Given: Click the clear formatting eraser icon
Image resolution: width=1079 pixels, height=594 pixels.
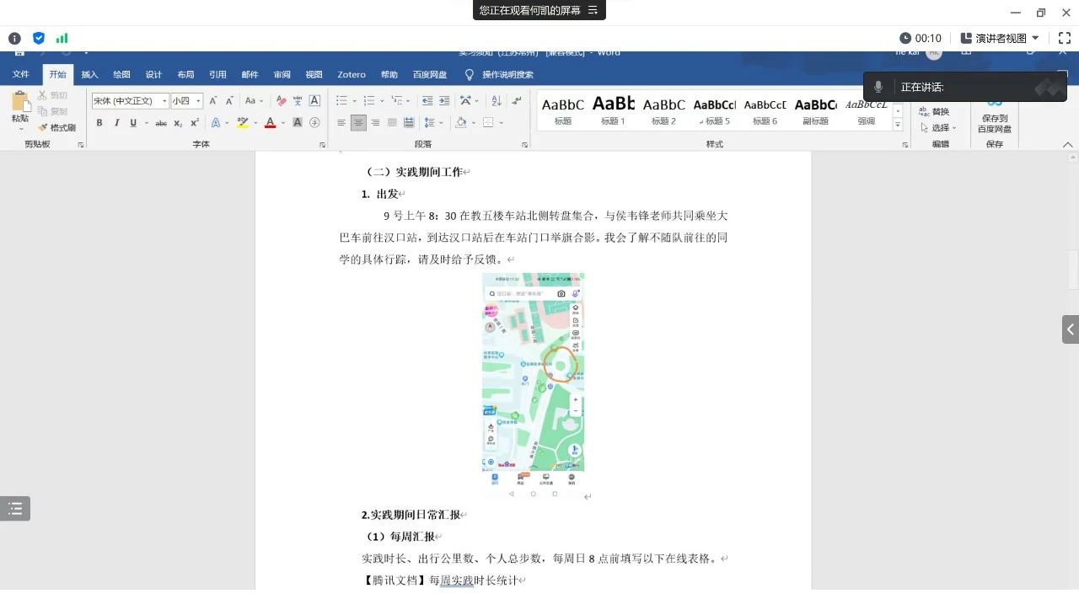Looking at the screenshot, I should (x=281, y=101).
